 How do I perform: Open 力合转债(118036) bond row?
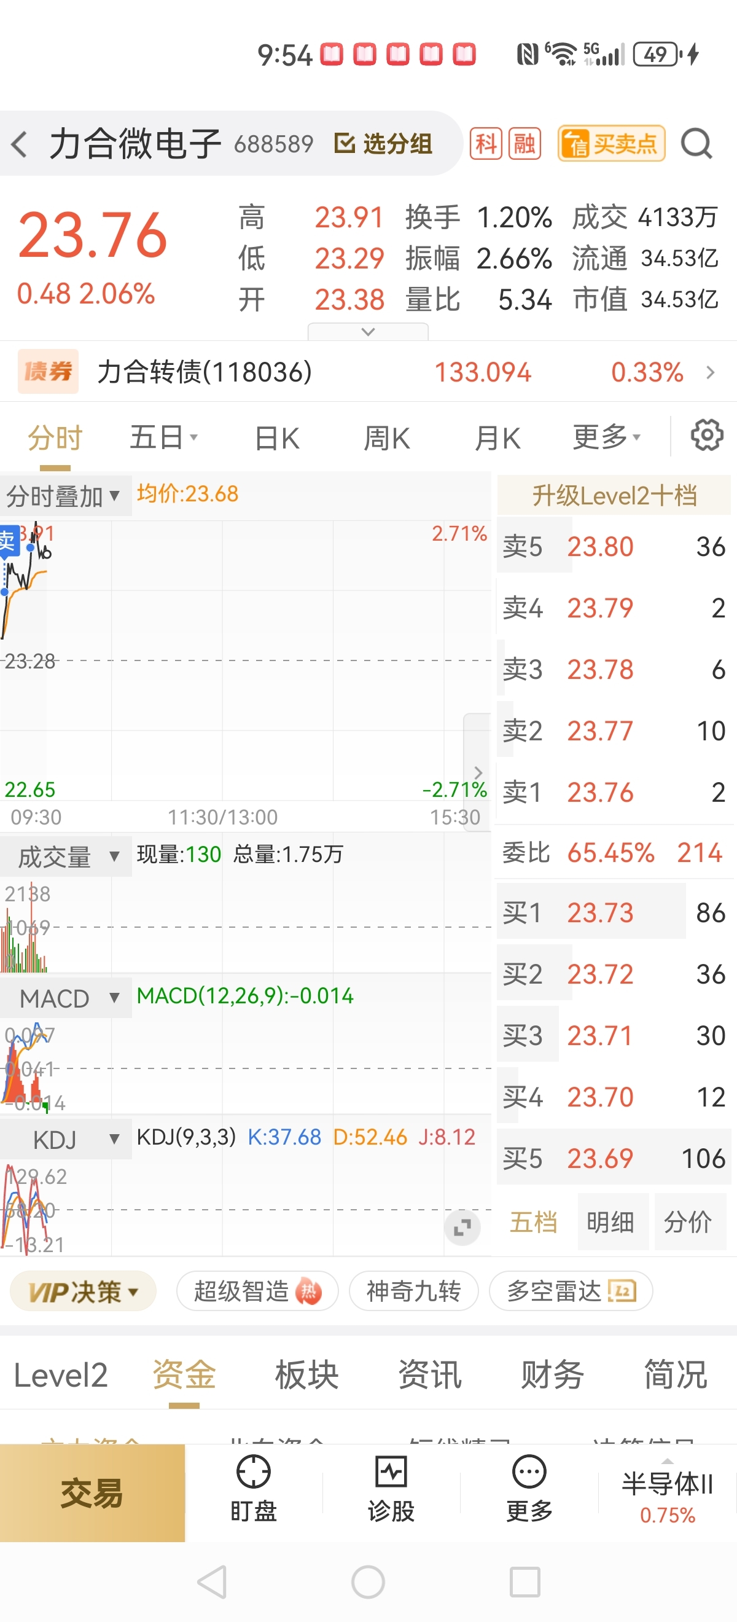[368, 372]
